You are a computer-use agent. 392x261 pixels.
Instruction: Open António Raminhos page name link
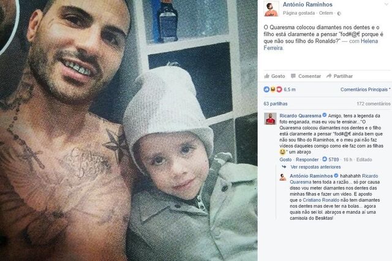tap(307, 4)
